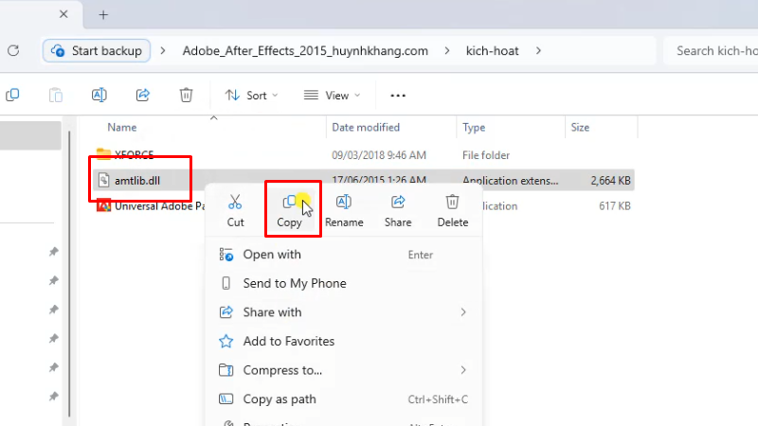
Task: Open Adobe_After_Effects_2015 breadcrumb folder
Action: 305,51
